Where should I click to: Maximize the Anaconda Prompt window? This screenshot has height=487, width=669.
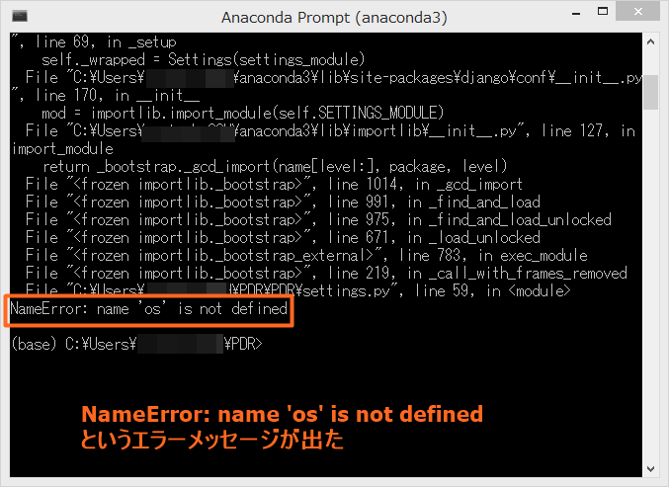(x=603, y=12)
